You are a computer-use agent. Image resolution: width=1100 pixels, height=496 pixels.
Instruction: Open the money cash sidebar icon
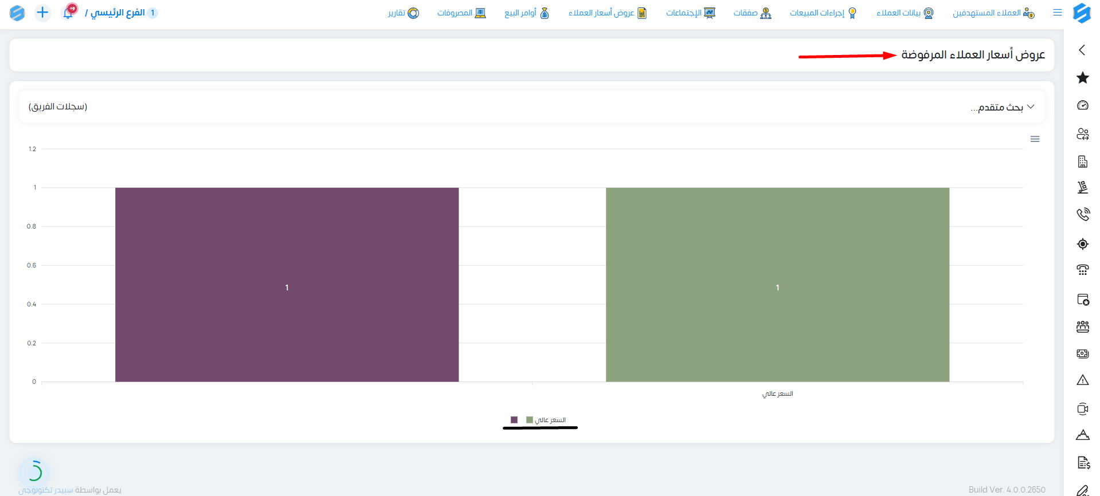tap(1082, 353)
